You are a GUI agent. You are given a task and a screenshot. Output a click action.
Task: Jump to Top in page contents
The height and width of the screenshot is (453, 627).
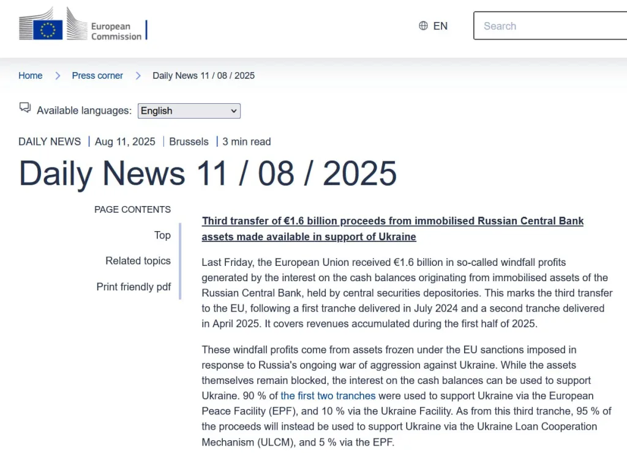coord(162,235)
